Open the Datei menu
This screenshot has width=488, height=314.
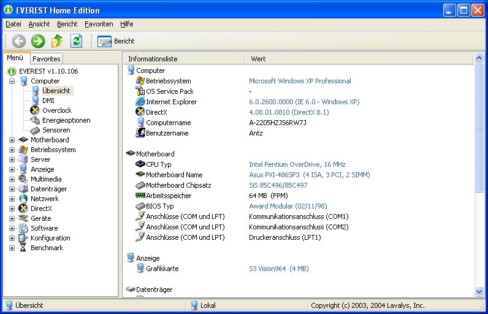point(13,24)
